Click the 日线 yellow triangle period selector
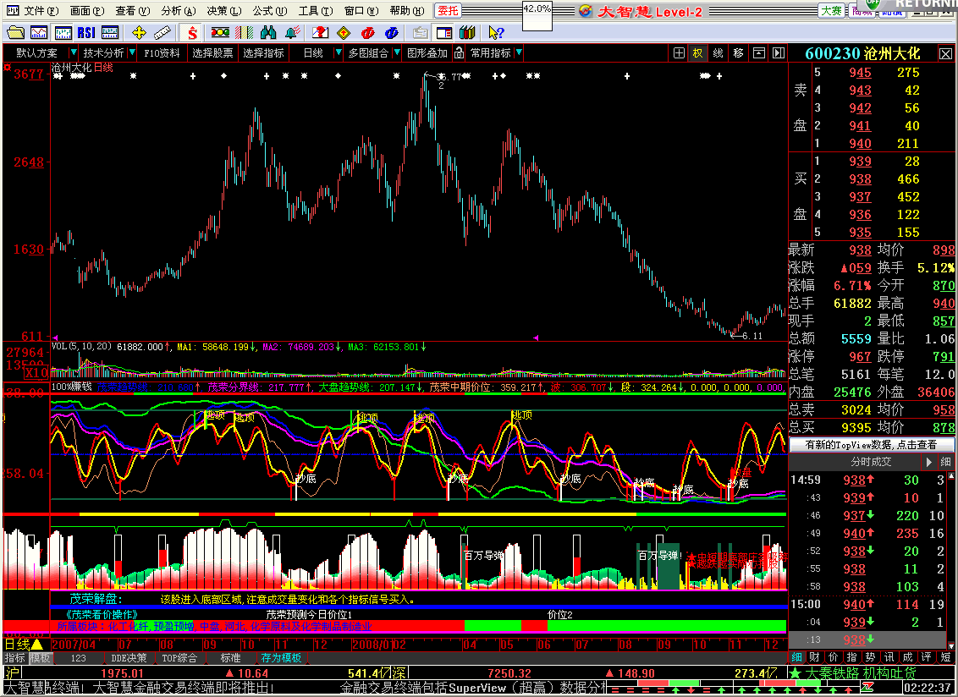Viewport: 958px width, 697px height. (24, 645)
